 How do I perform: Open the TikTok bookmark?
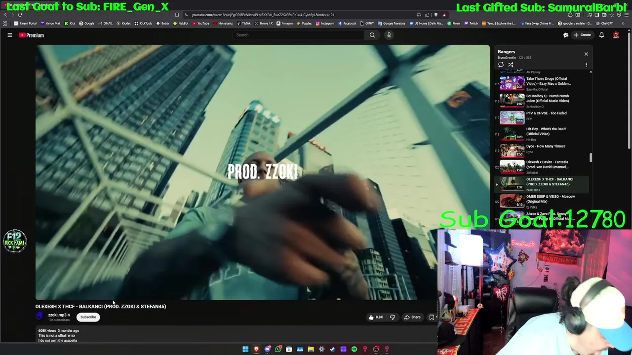[x=244, y=23]
